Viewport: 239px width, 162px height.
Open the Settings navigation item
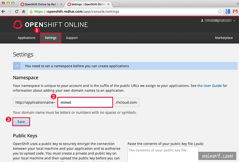coord(51,38)
